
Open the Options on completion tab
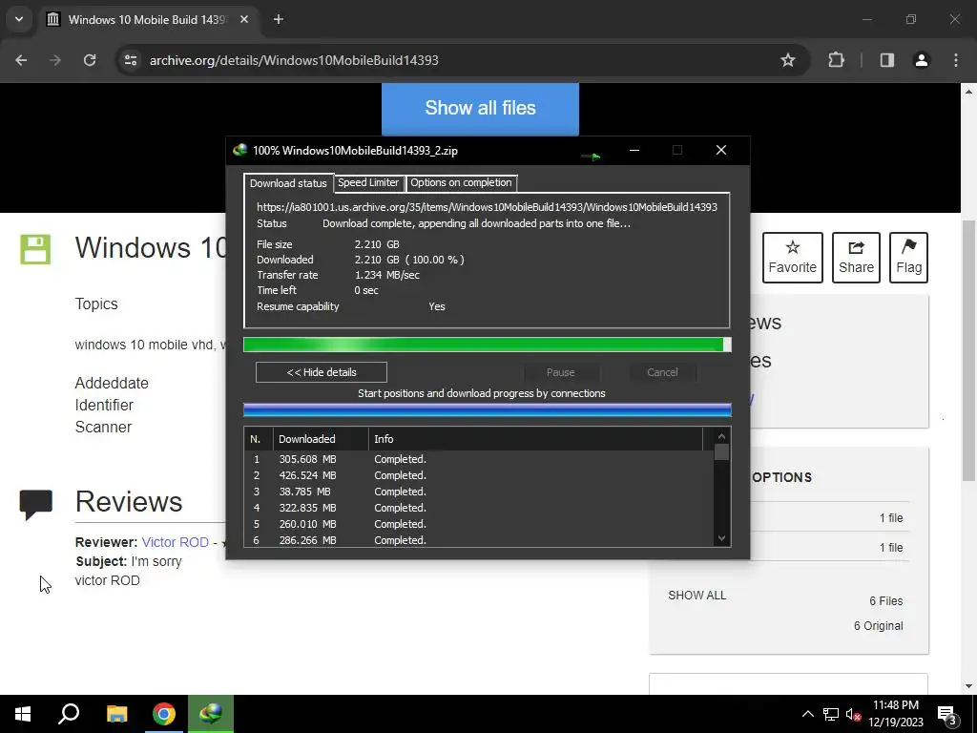461,182
